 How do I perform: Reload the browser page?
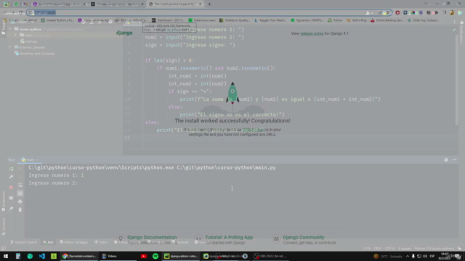click(21, 13)
